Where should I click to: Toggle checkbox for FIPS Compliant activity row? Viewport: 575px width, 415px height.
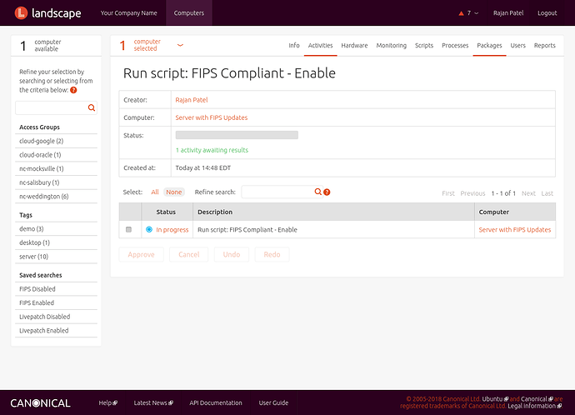128,229
